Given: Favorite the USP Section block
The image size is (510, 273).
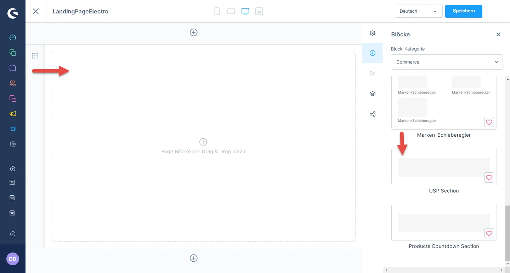Looking at the screenshot, I should point(489,178).
